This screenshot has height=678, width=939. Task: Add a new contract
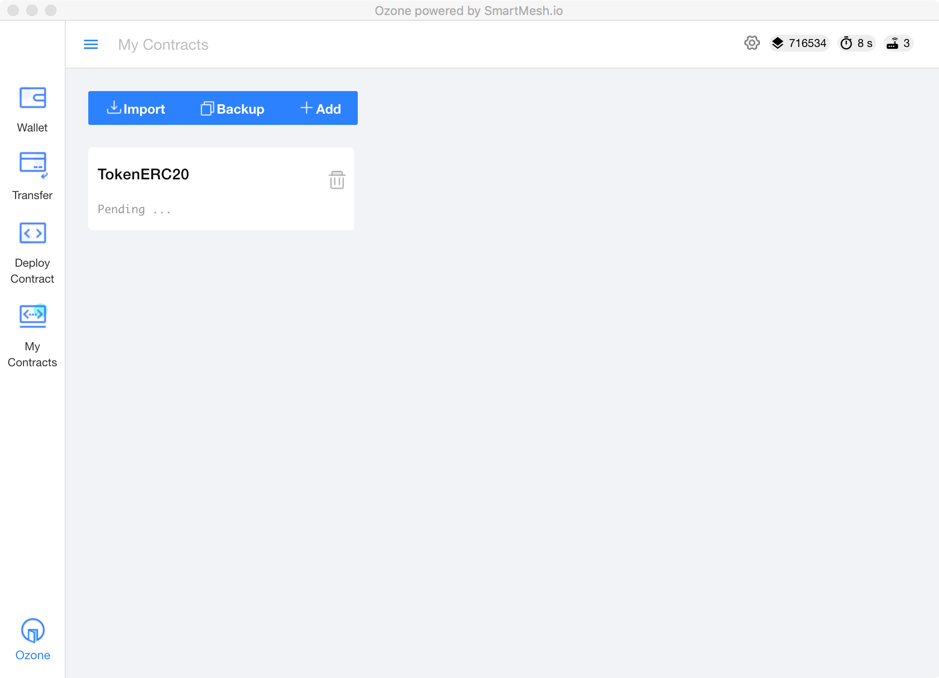(321, 108)
